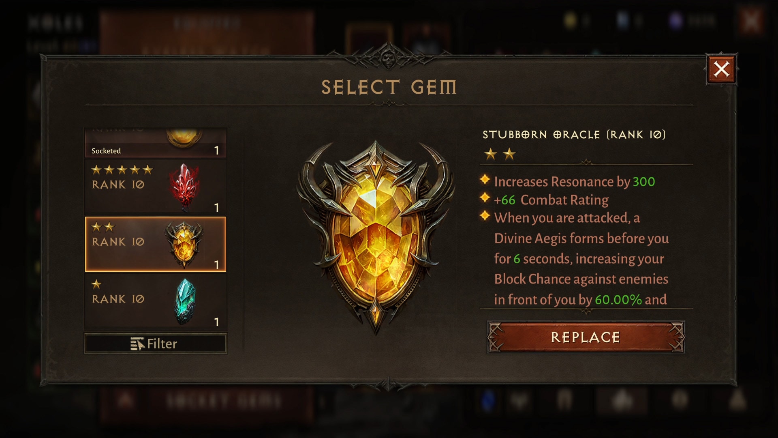Click the Select Gem heading
The width and height of the screenshot is (778, 438).
click(x=389, y=87)
